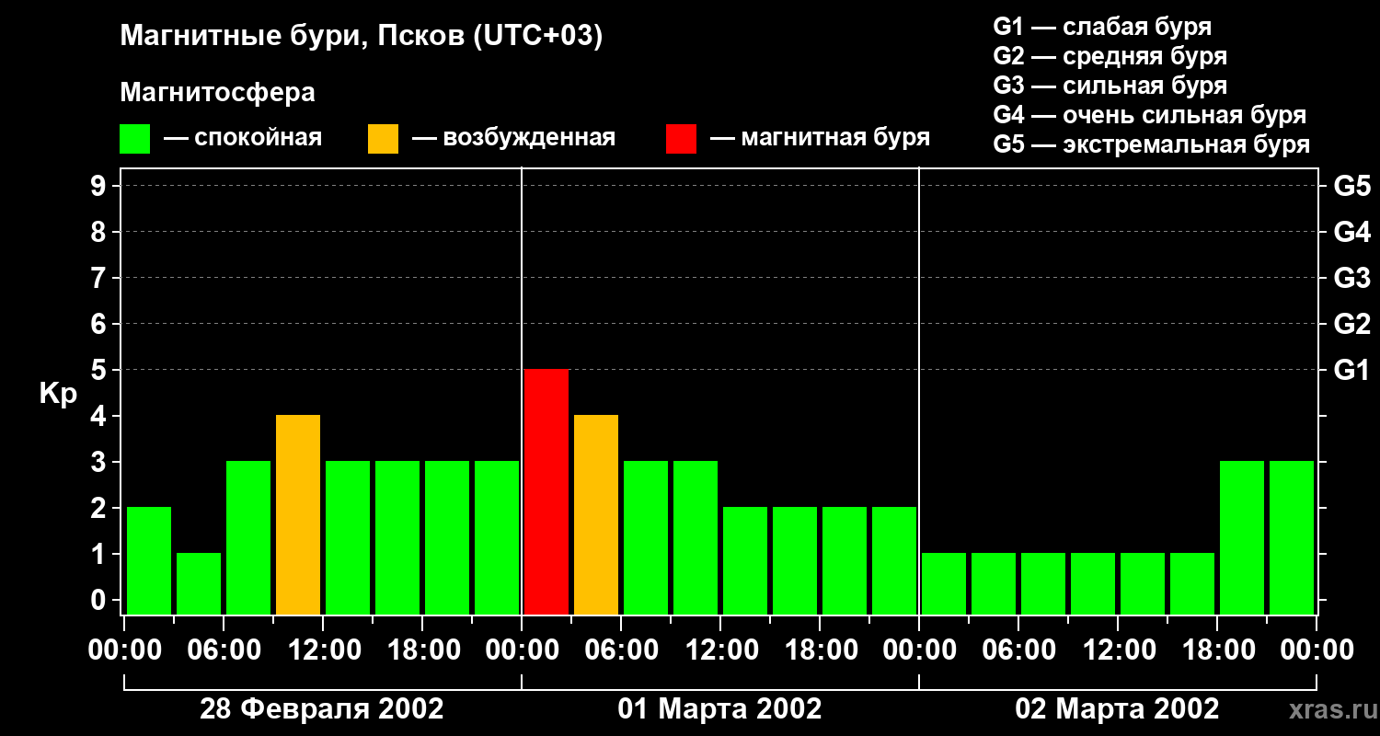
Task: Click the red 'магнитная буря' legend swatch
Action: [681, 139]
